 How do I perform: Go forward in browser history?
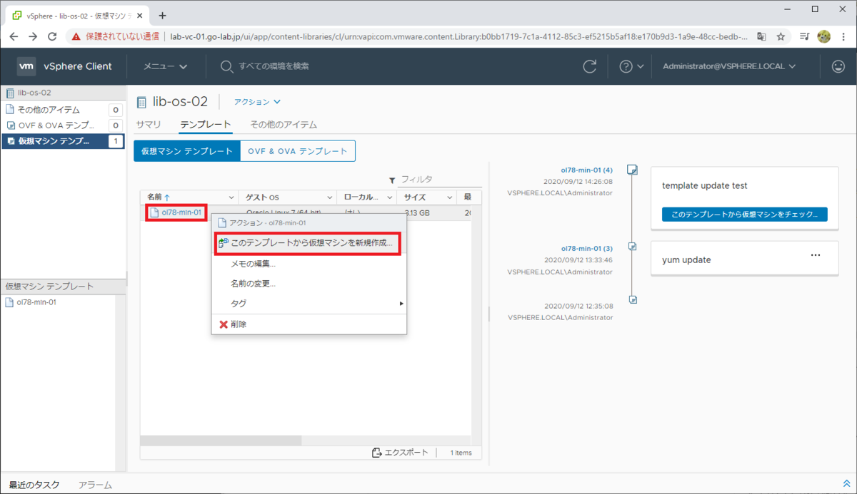point(33,36)
